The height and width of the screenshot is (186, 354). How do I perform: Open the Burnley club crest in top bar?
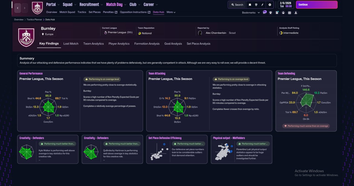click(x=37, y=8)
